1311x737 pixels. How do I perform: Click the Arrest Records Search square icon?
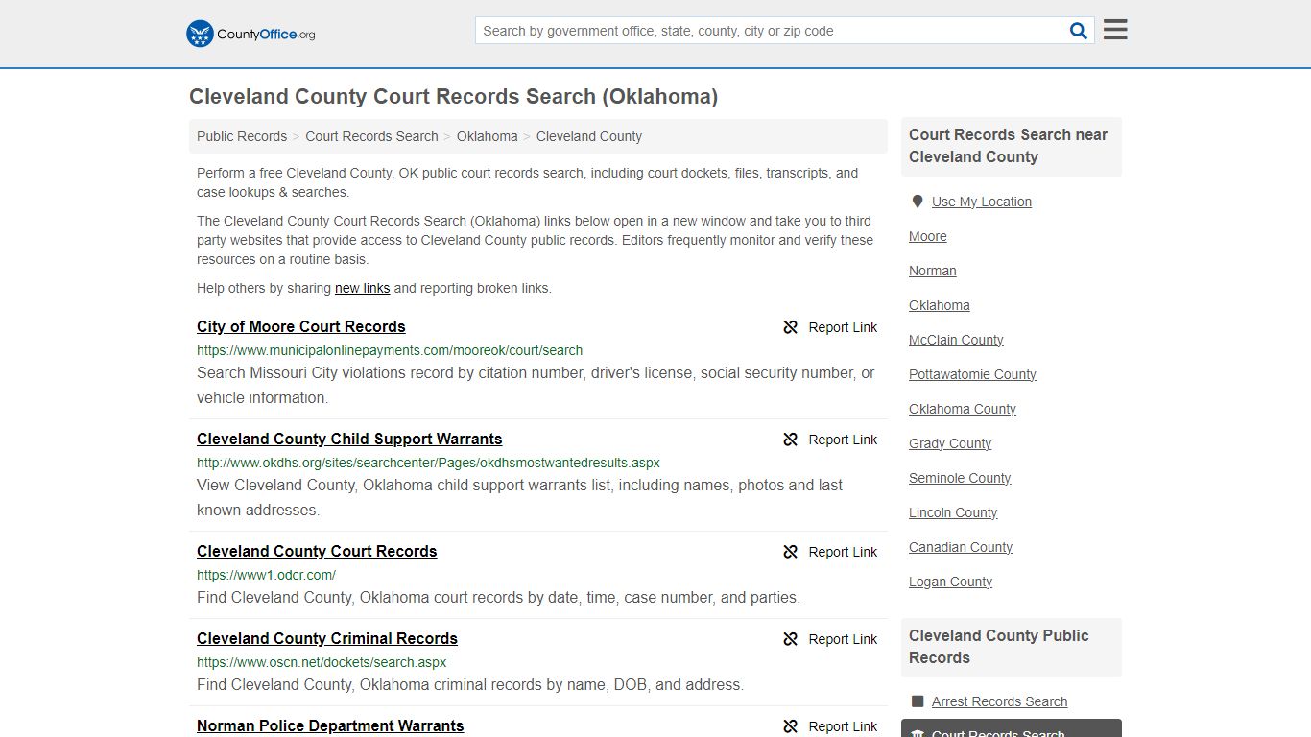[918, 701]
